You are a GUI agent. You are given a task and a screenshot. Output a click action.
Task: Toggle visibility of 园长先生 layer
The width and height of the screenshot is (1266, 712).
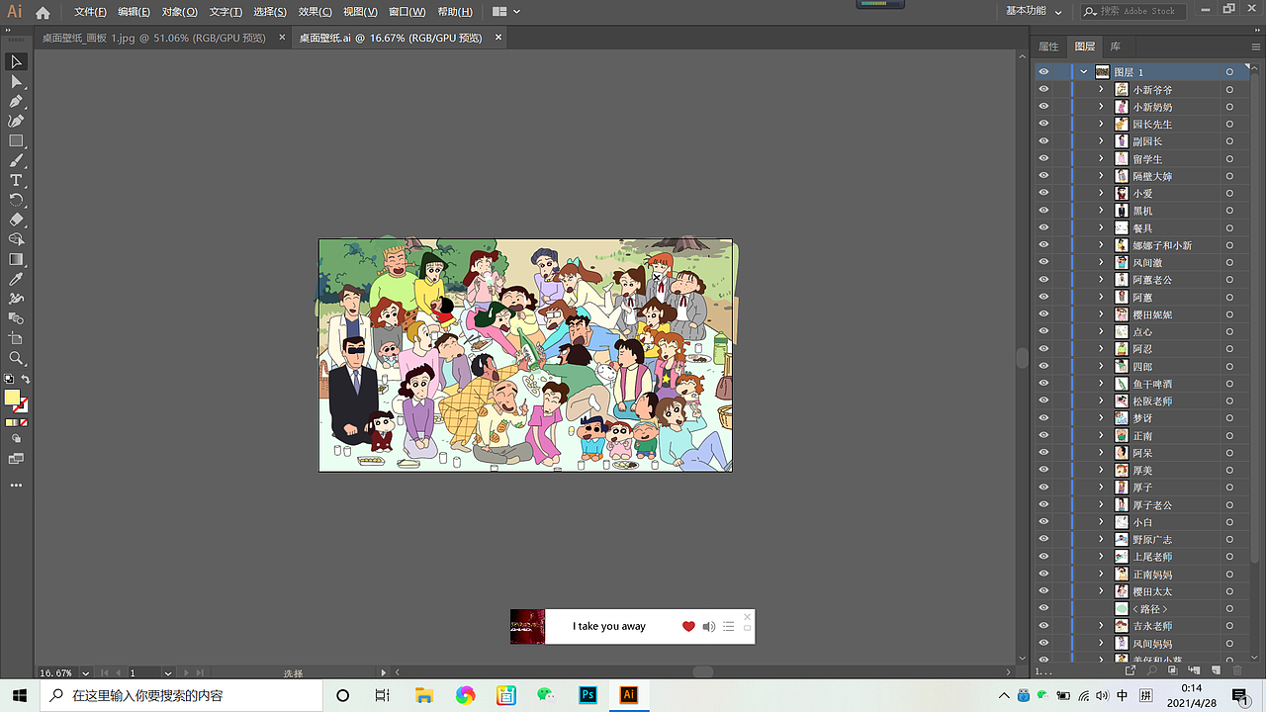[x=1043, y=124]
